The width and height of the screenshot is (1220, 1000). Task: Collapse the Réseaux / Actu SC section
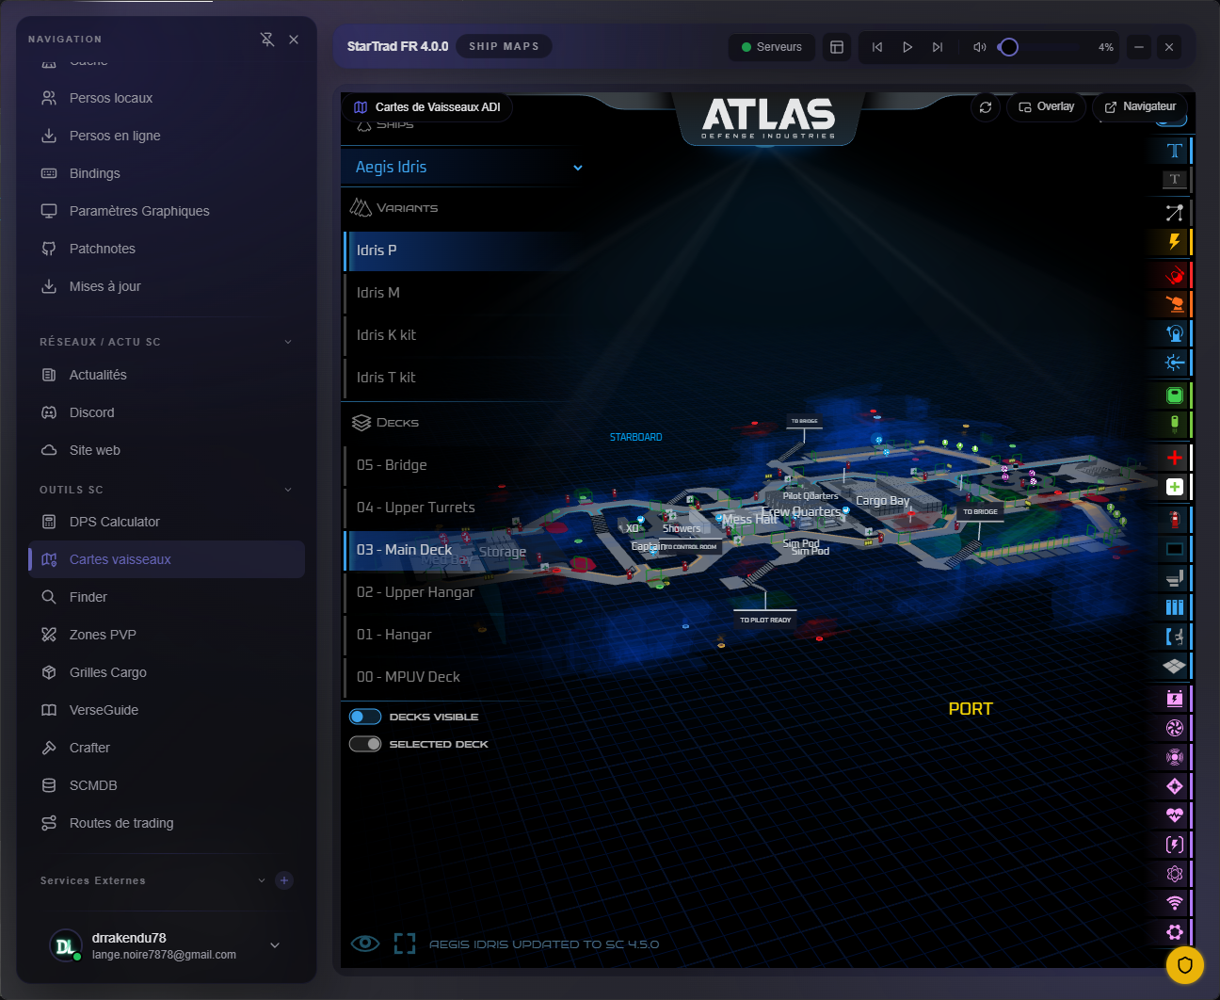(x=288, y=342)
